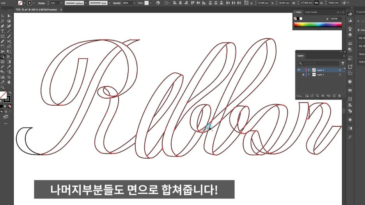Select the Rotate tool
Viewport: 365px width, 205px height.
[3, 46]
